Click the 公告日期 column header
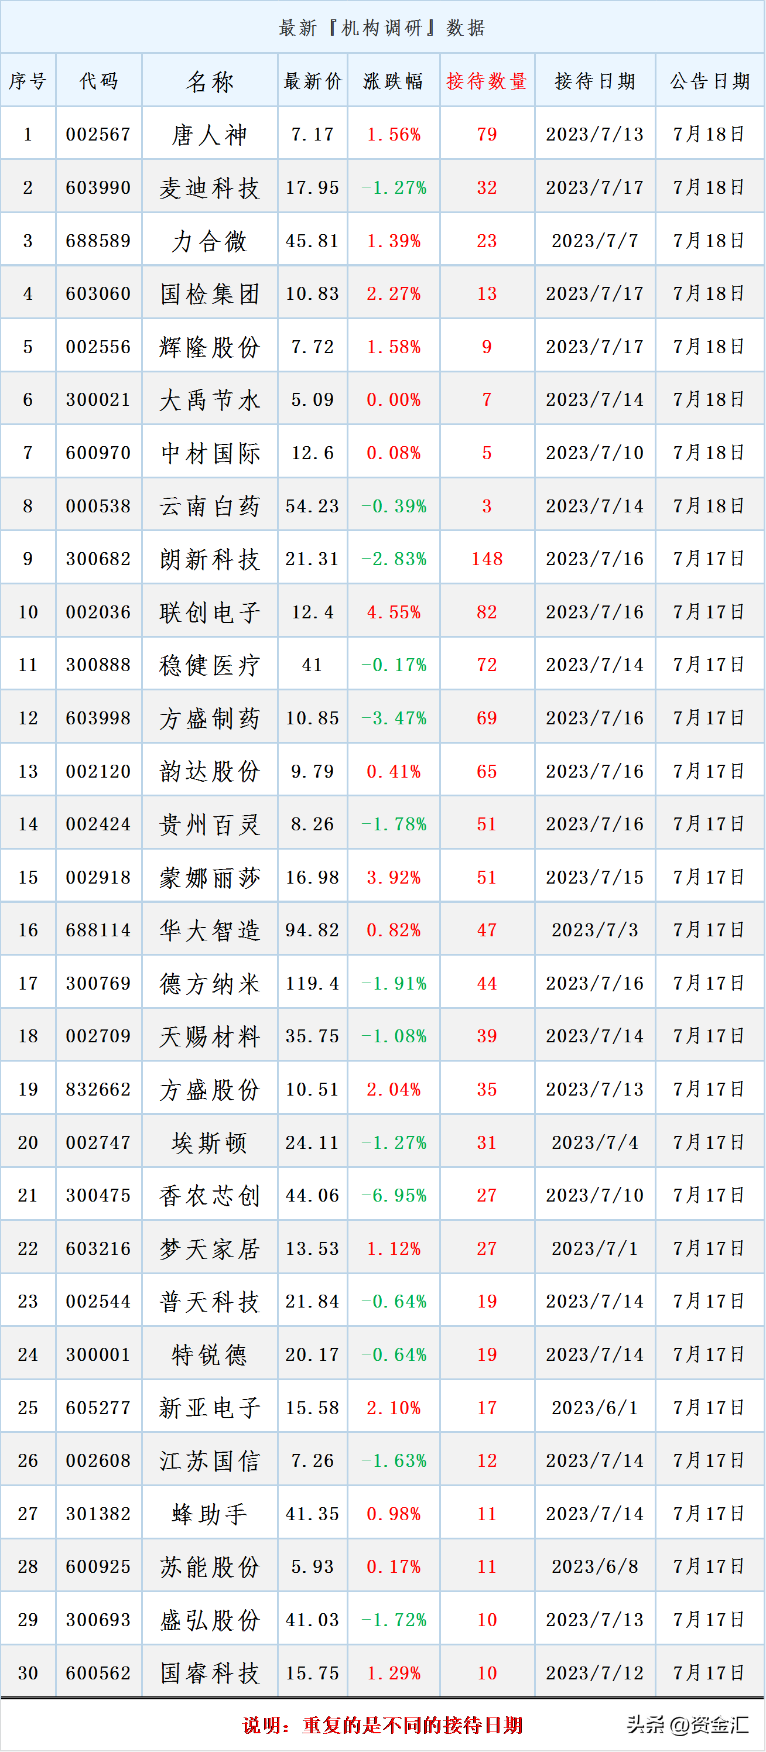The width and height of the screenshot is (766, 1752). pos(710,81)
